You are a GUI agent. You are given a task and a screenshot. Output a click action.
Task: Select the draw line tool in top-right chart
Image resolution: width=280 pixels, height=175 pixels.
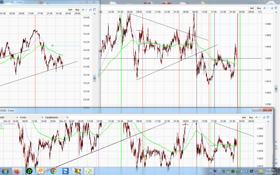268,8
